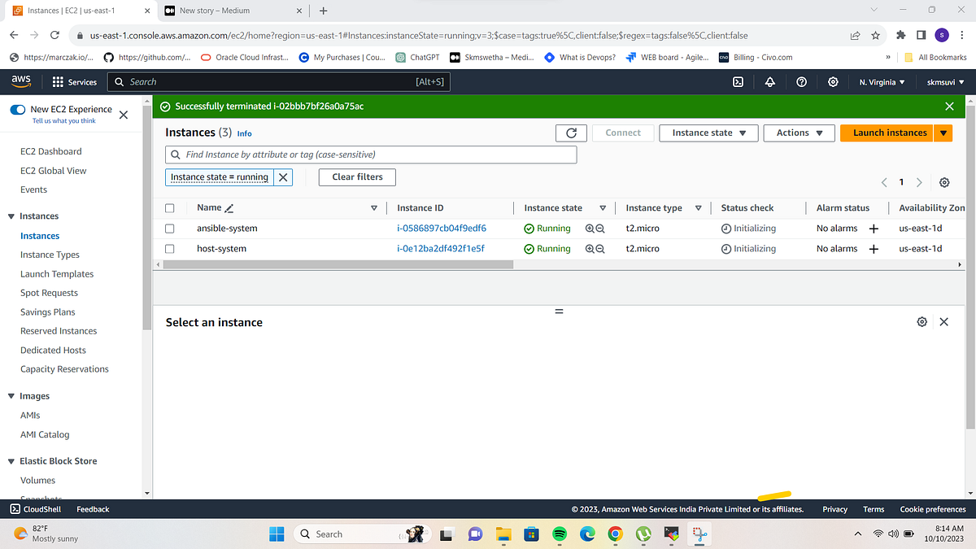Remove the Instance state = running filter
The width and height of the screenshot is (976, 549).
coord(283,177)
